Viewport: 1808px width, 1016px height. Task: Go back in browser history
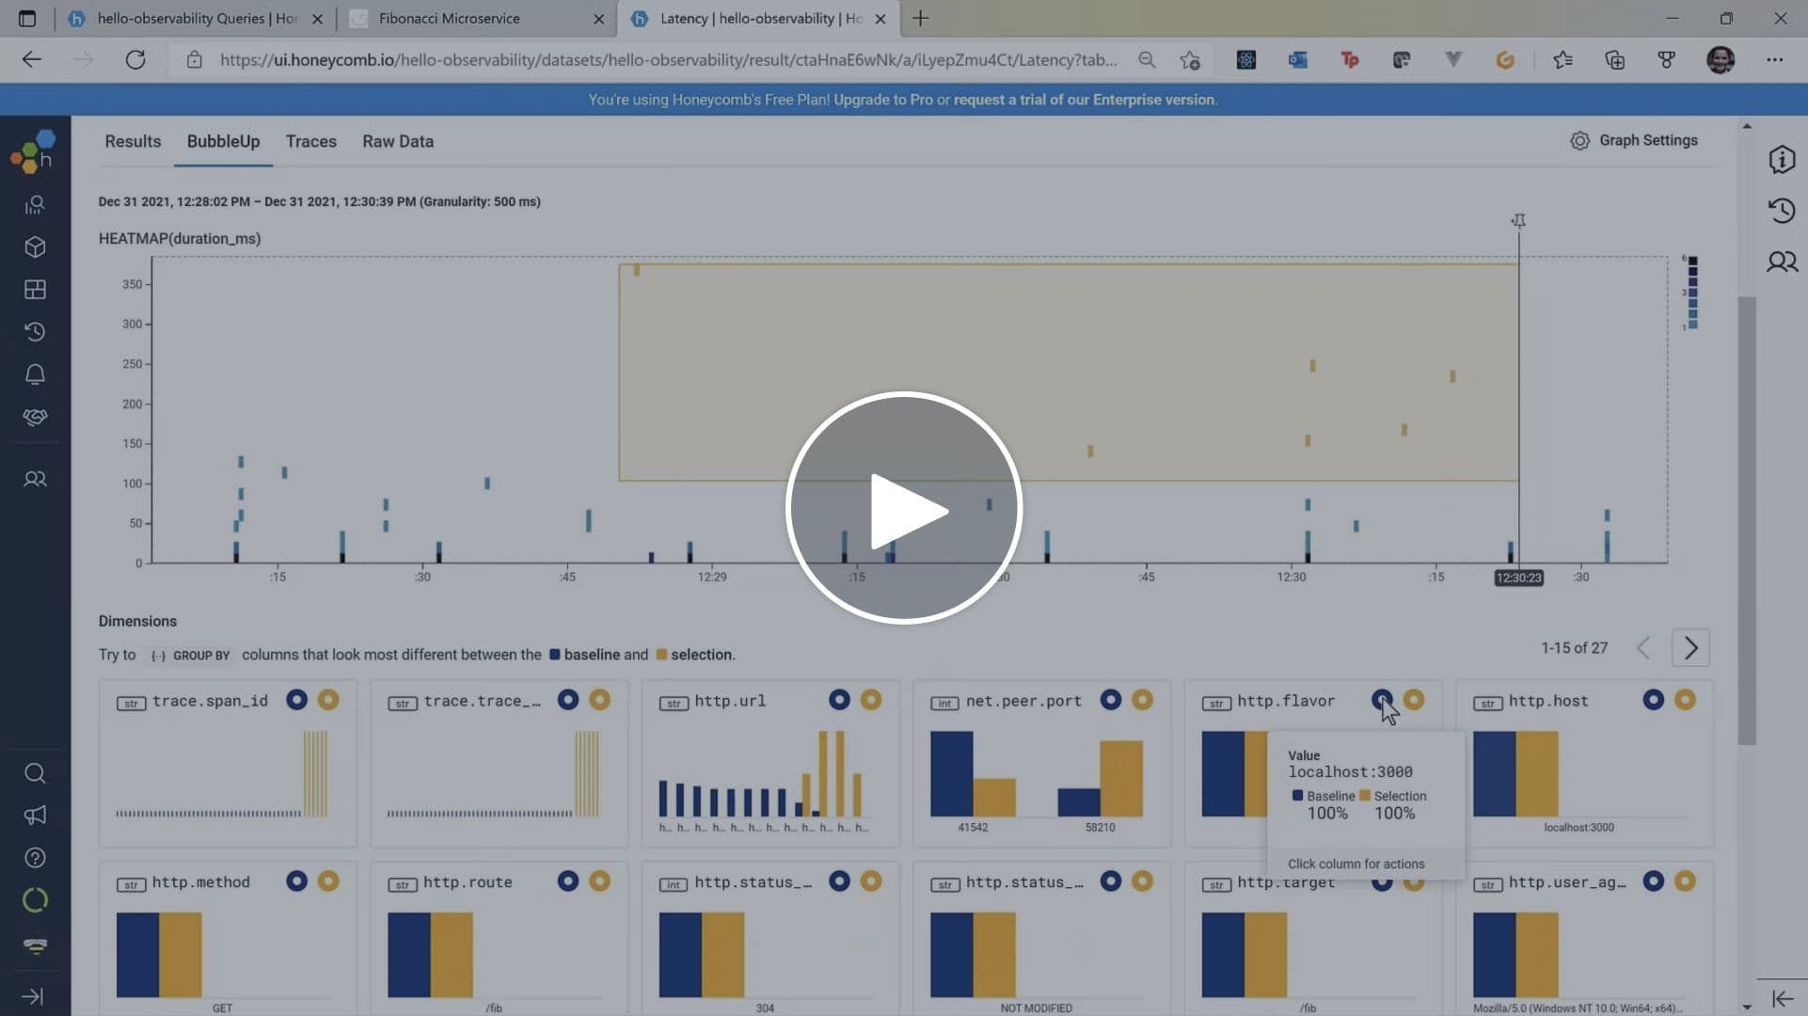click(32, 60)
